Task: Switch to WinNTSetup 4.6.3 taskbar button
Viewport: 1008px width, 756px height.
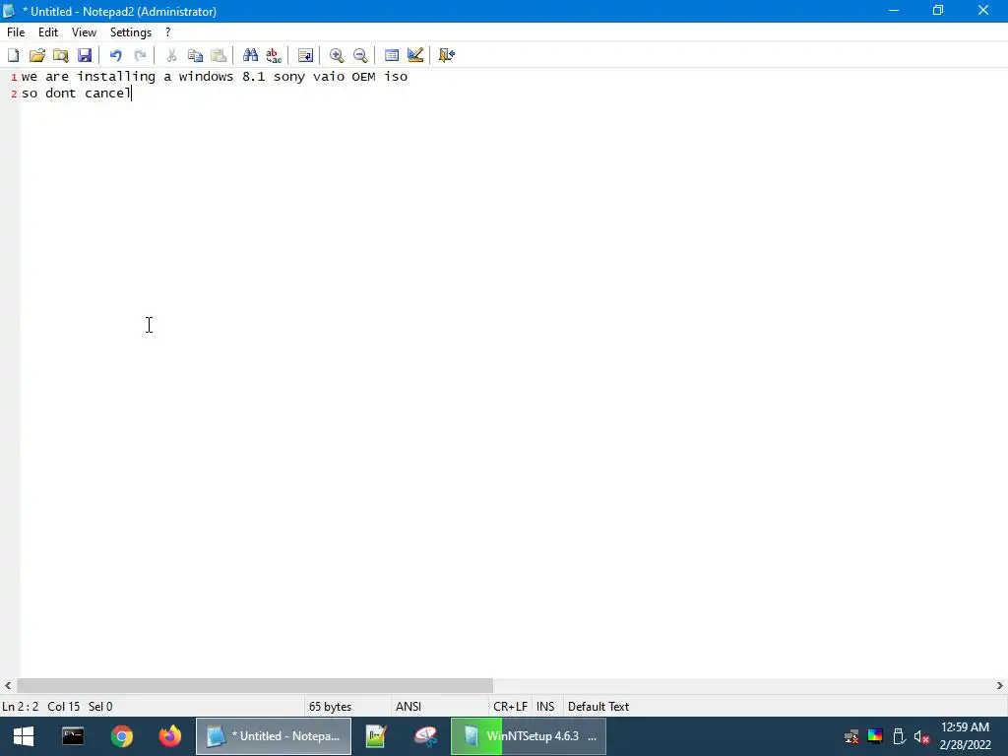Action: [x=529, y=736]
